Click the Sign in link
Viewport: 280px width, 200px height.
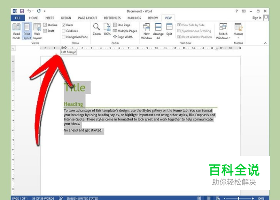coord(257,18)
